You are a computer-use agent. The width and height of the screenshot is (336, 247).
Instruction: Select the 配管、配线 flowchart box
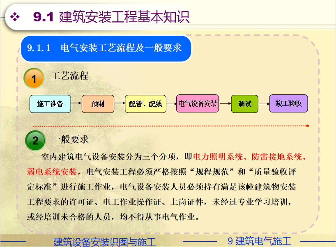pyautogui.click(x=146, y=104)
